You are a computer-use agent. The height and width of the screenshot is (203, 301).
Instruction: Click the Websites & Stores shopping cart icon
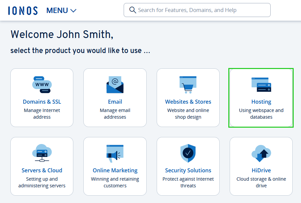[x=188, y=85]
